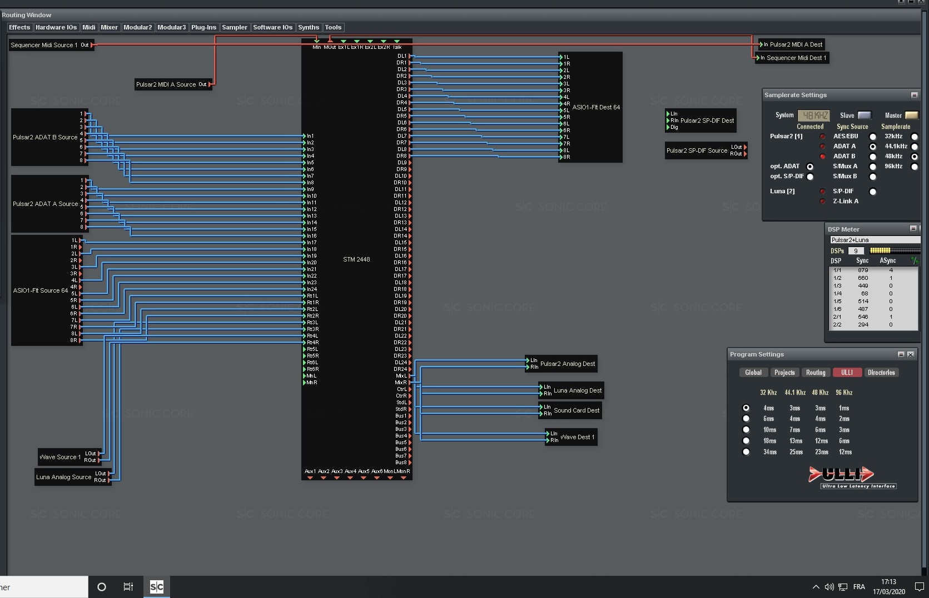The image size is (929, 598).
Task: Select ADAT A as sync source
Action: coord(873,147)
